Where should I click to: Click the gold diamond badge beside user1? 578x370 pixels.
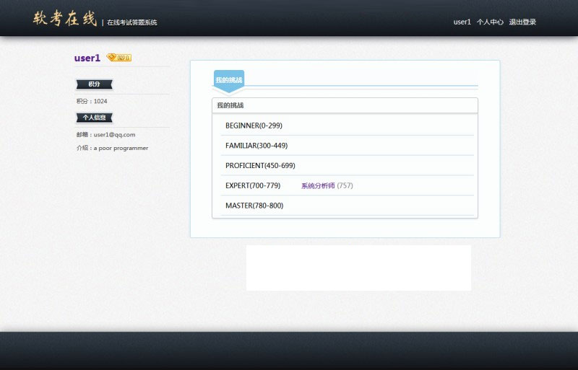pyautogui.click(x=118, y=58)
